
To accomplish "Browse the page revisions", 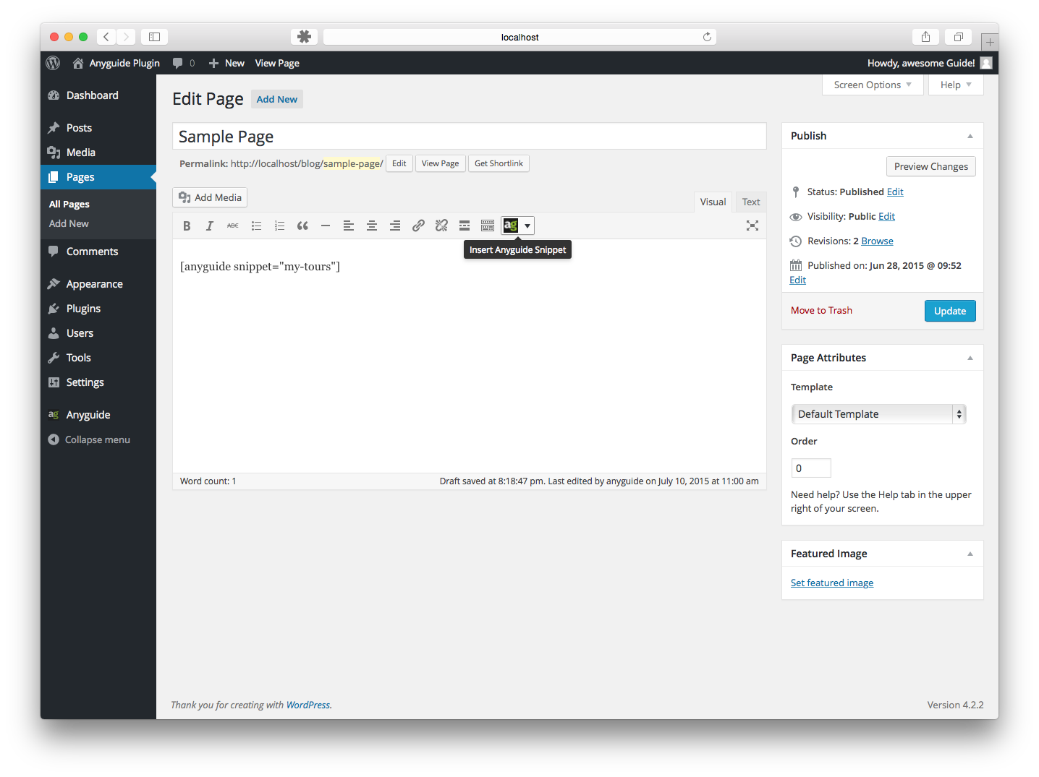I will click(877, 241).
